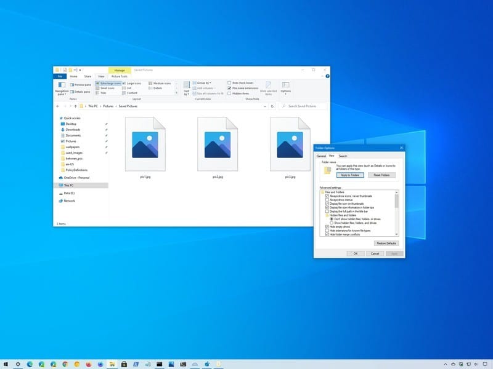Image resolution: width=493 pixels, height=369 pixels.
Task: Click the Reset Folders button
Action: (381, 175)
